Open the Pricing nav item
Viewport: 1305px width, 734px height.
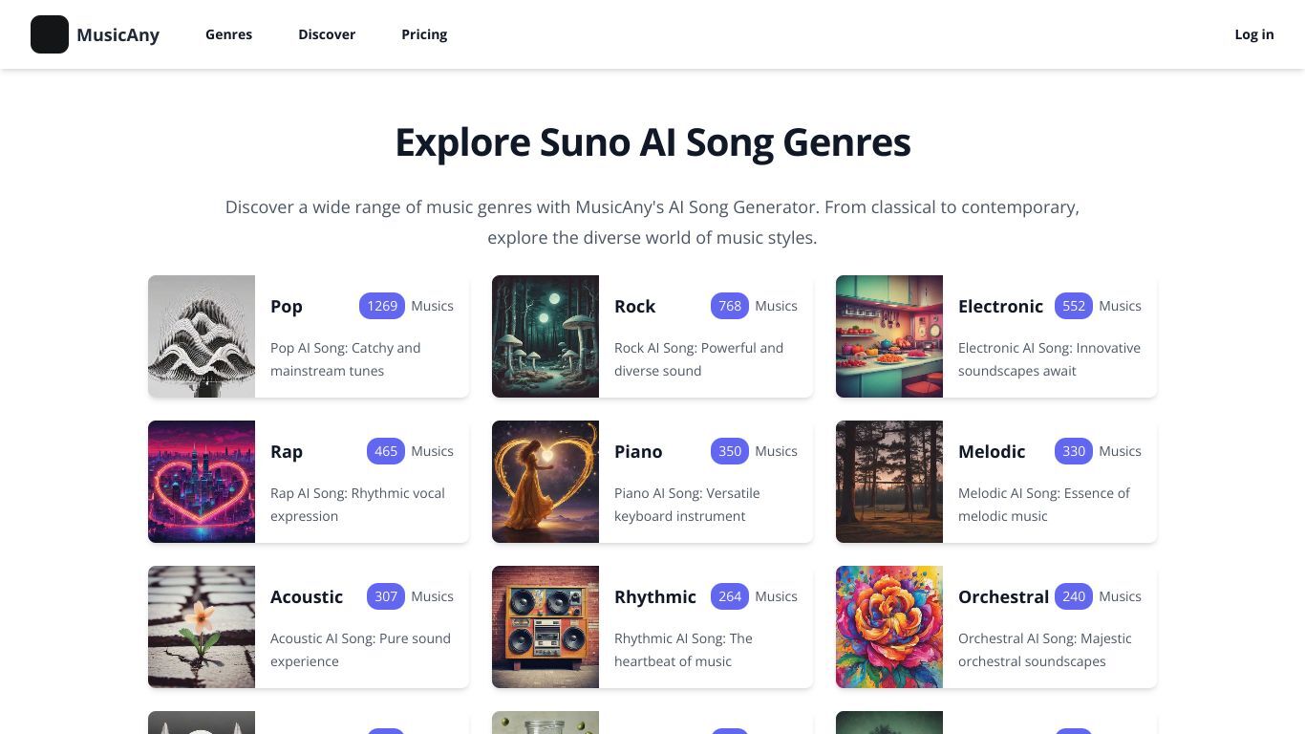coord(424,34)
